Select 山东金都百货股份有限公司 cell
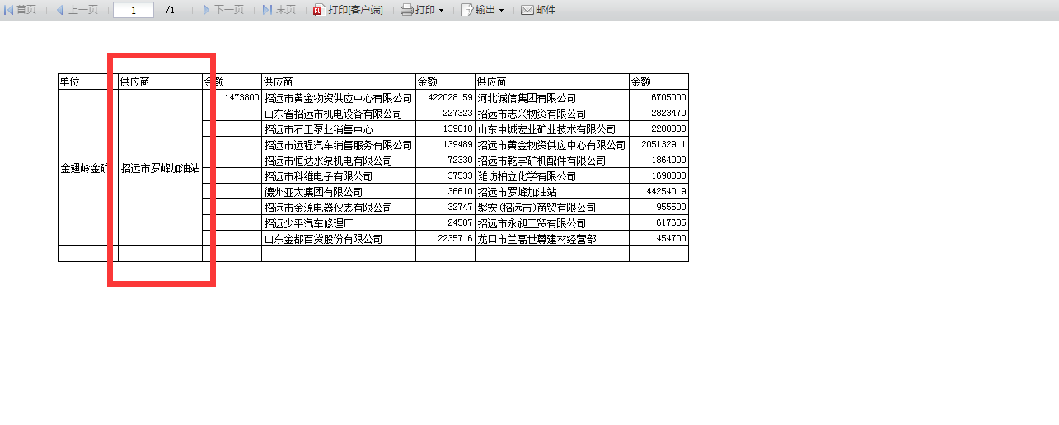The width and height of the screenshot is (1059, 425). 339,238
